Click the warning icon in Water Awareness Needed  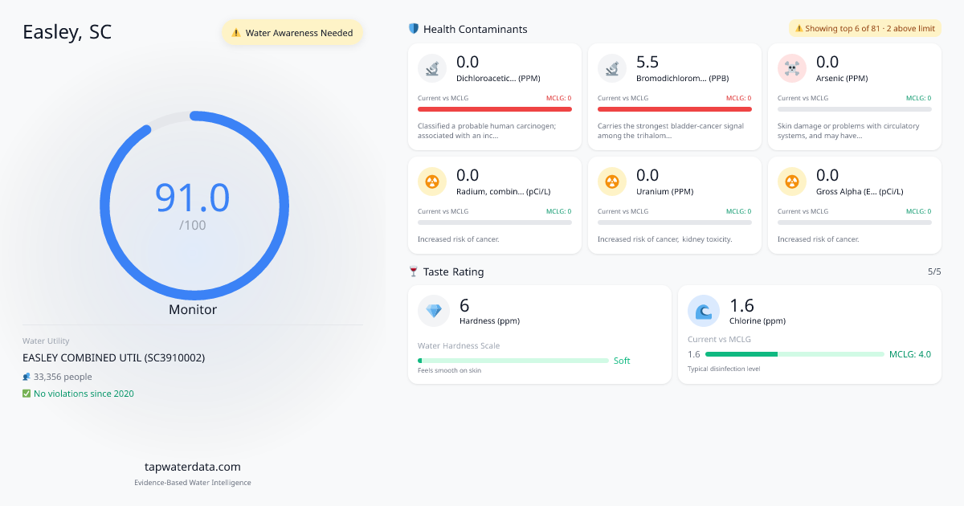pos(236,33)
